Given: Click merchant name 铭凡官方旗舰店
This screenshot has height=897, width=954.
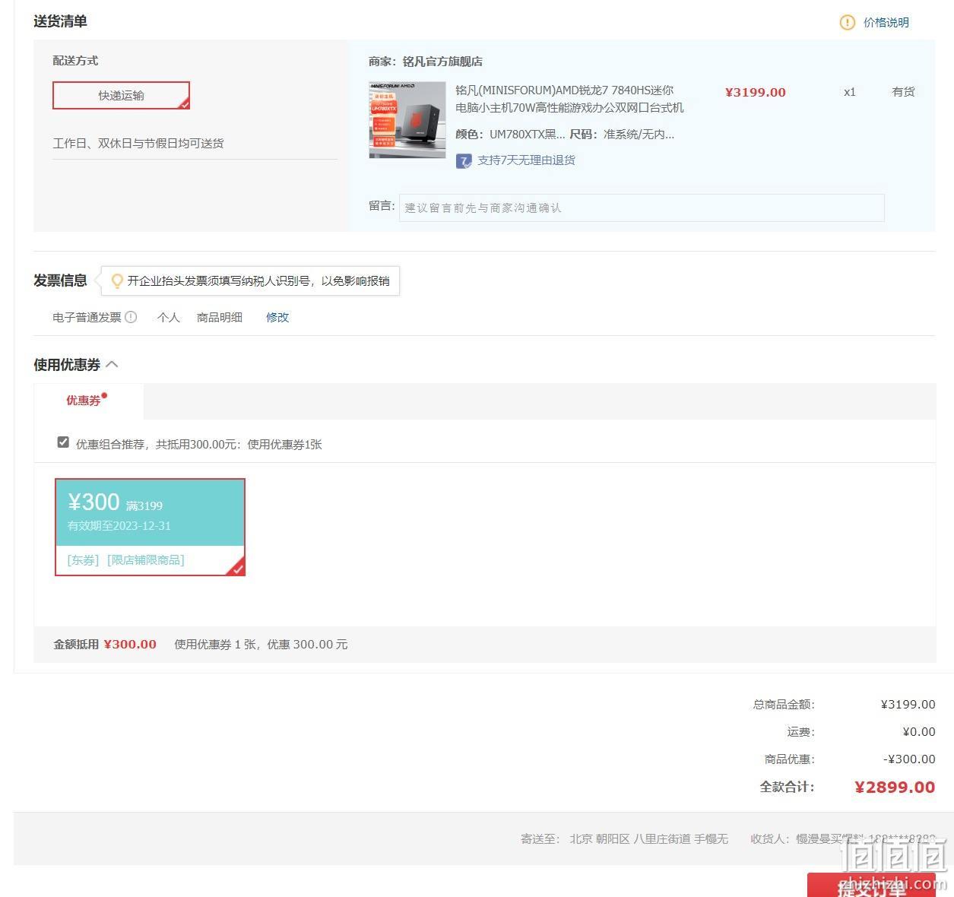Looking at the screenshot, I should tap(442, 62).
